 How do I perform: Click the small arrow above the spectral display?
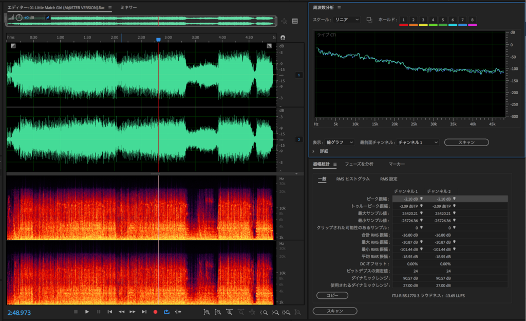point(296,174)
